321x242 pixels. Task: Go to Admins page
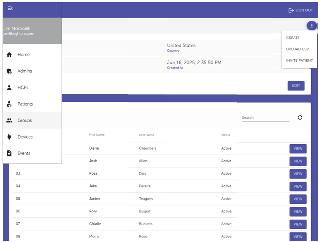pos(32,71)
